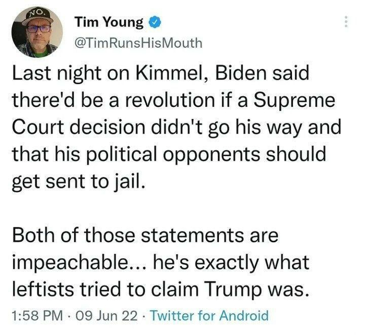Click the Tim Young display name
The image size is (365, 335).
(x=108, y=22)
